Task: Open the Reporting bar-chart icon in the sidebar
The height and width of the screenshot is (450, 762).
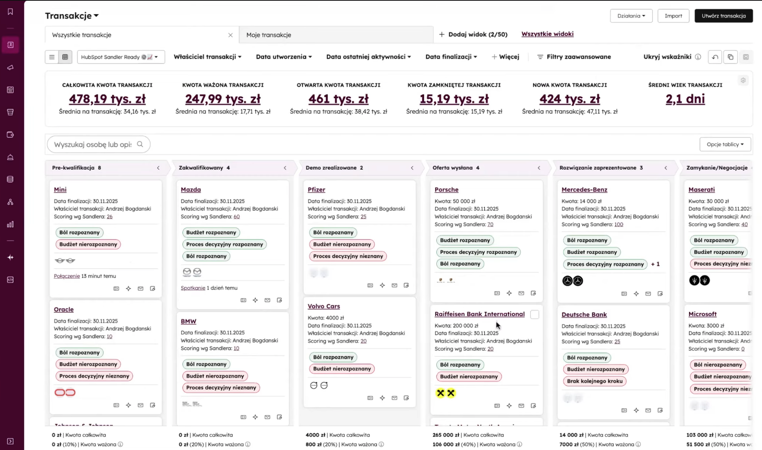Action: [x=10, y=224]
